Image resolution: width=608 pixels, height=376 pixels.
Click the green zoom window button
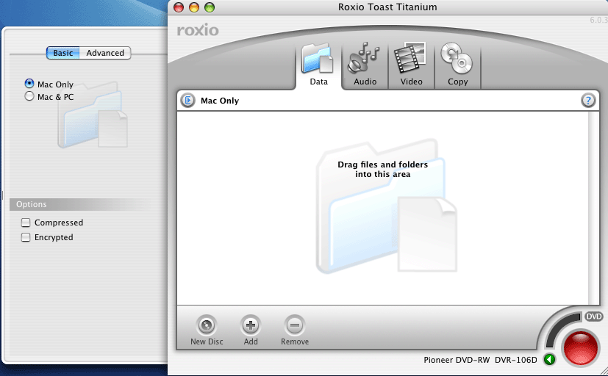(210, 7)
